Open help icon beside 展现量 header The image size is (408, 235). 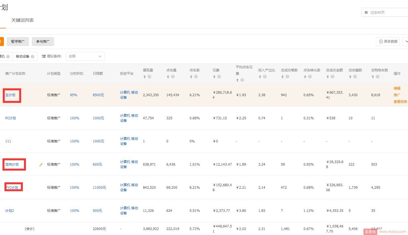(149, 77)
